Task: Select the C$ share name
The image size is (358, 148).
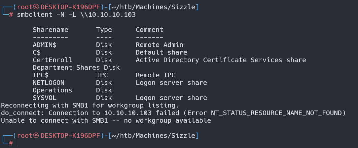Action: point(37,52)
